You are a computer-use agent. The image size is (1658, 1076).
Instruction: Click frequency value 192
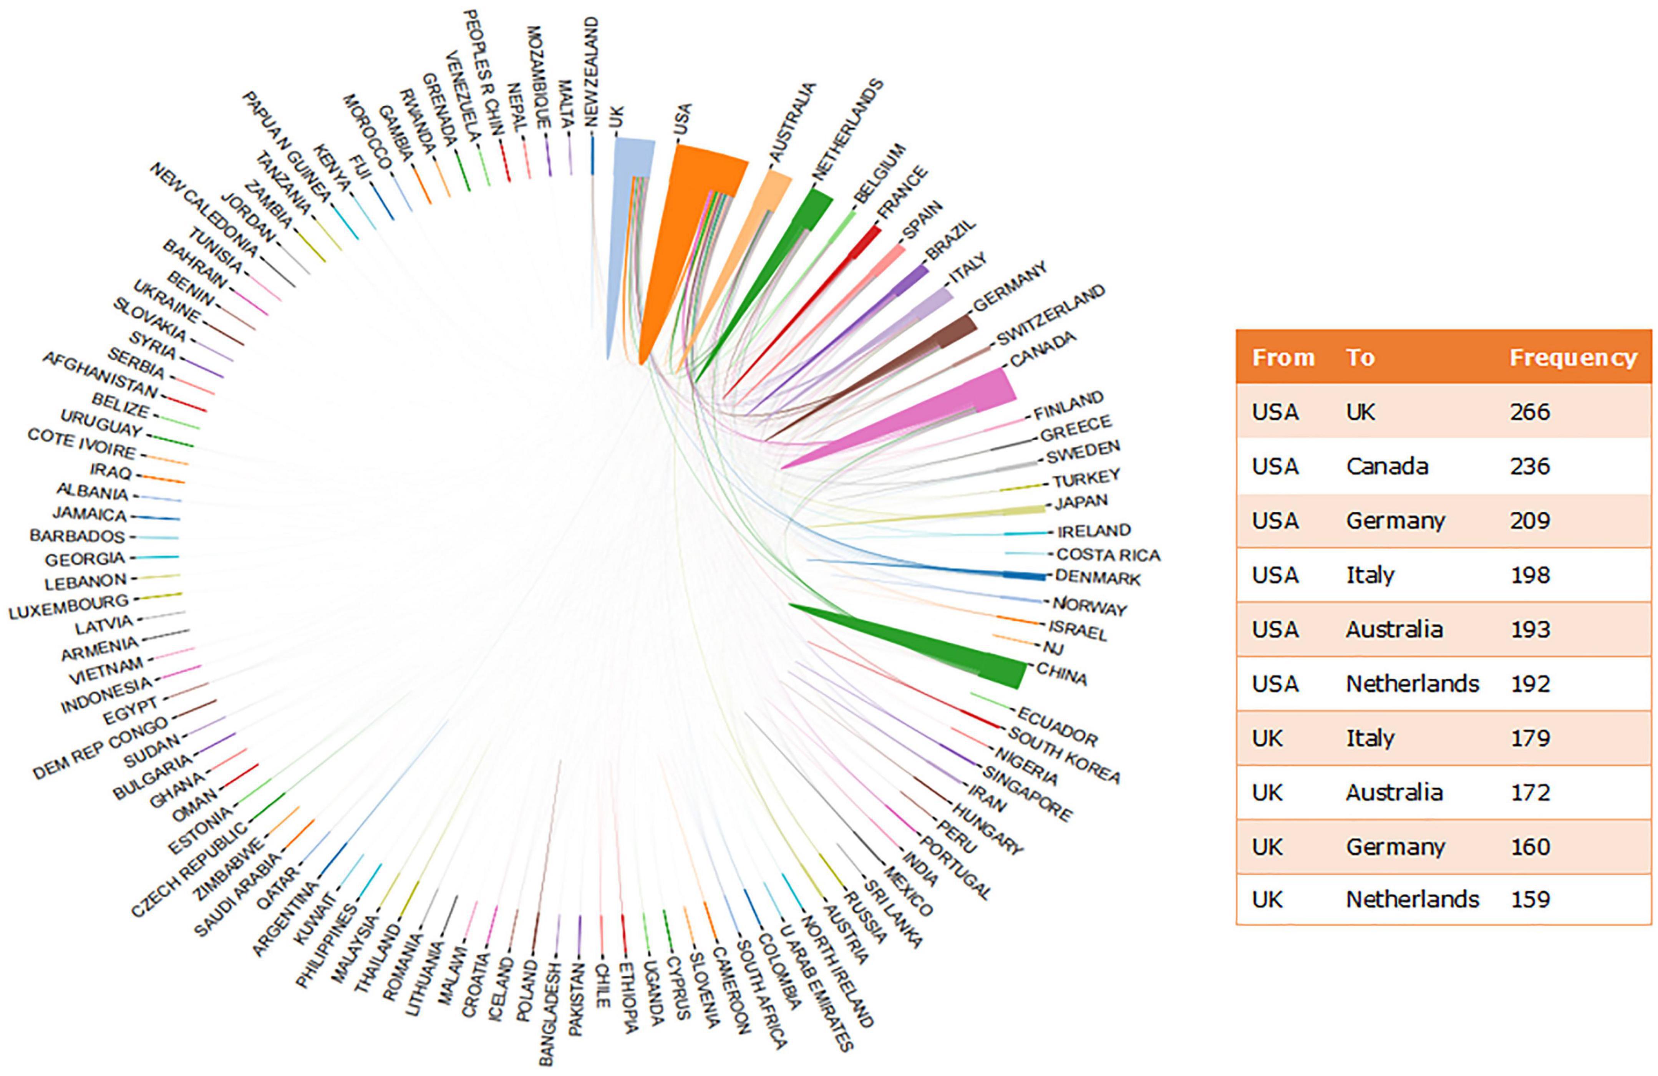pyautogui.click(x=1530, y=683)
